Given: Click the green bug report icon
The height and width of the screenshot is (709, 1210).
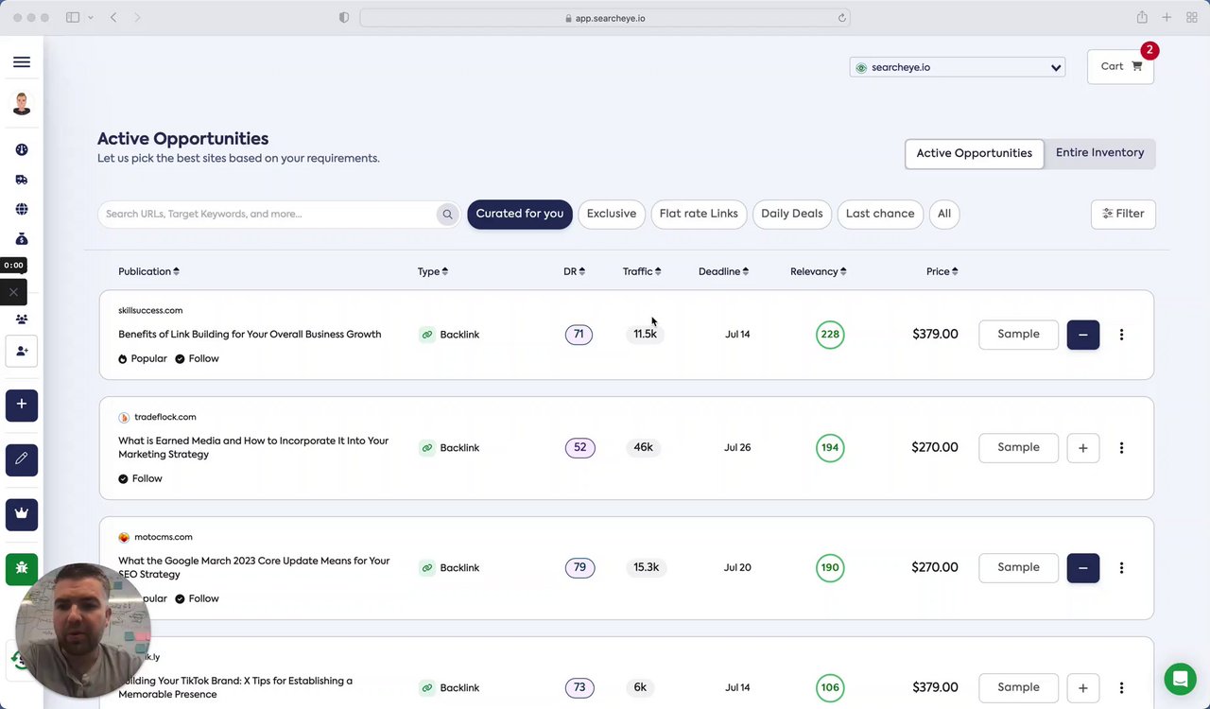Looking at the screenshot, I should [x=22, y=568].
